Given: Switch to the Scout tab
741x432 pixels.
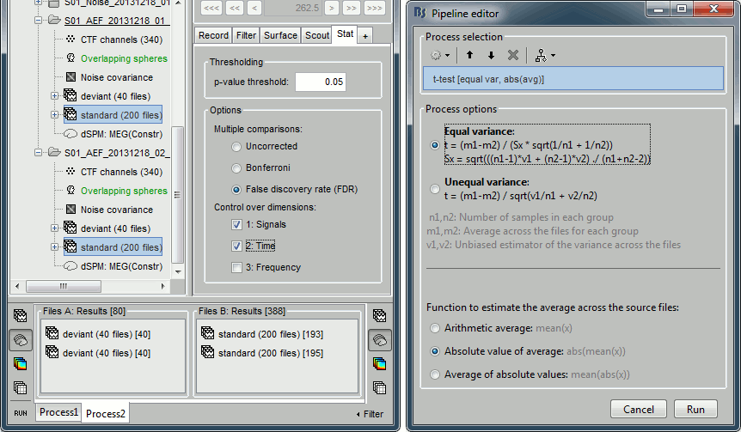Looking at the screenshot, I should [316, 35].
